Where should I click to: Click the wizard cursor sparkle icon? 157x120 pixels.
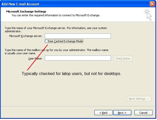point(148,14)
